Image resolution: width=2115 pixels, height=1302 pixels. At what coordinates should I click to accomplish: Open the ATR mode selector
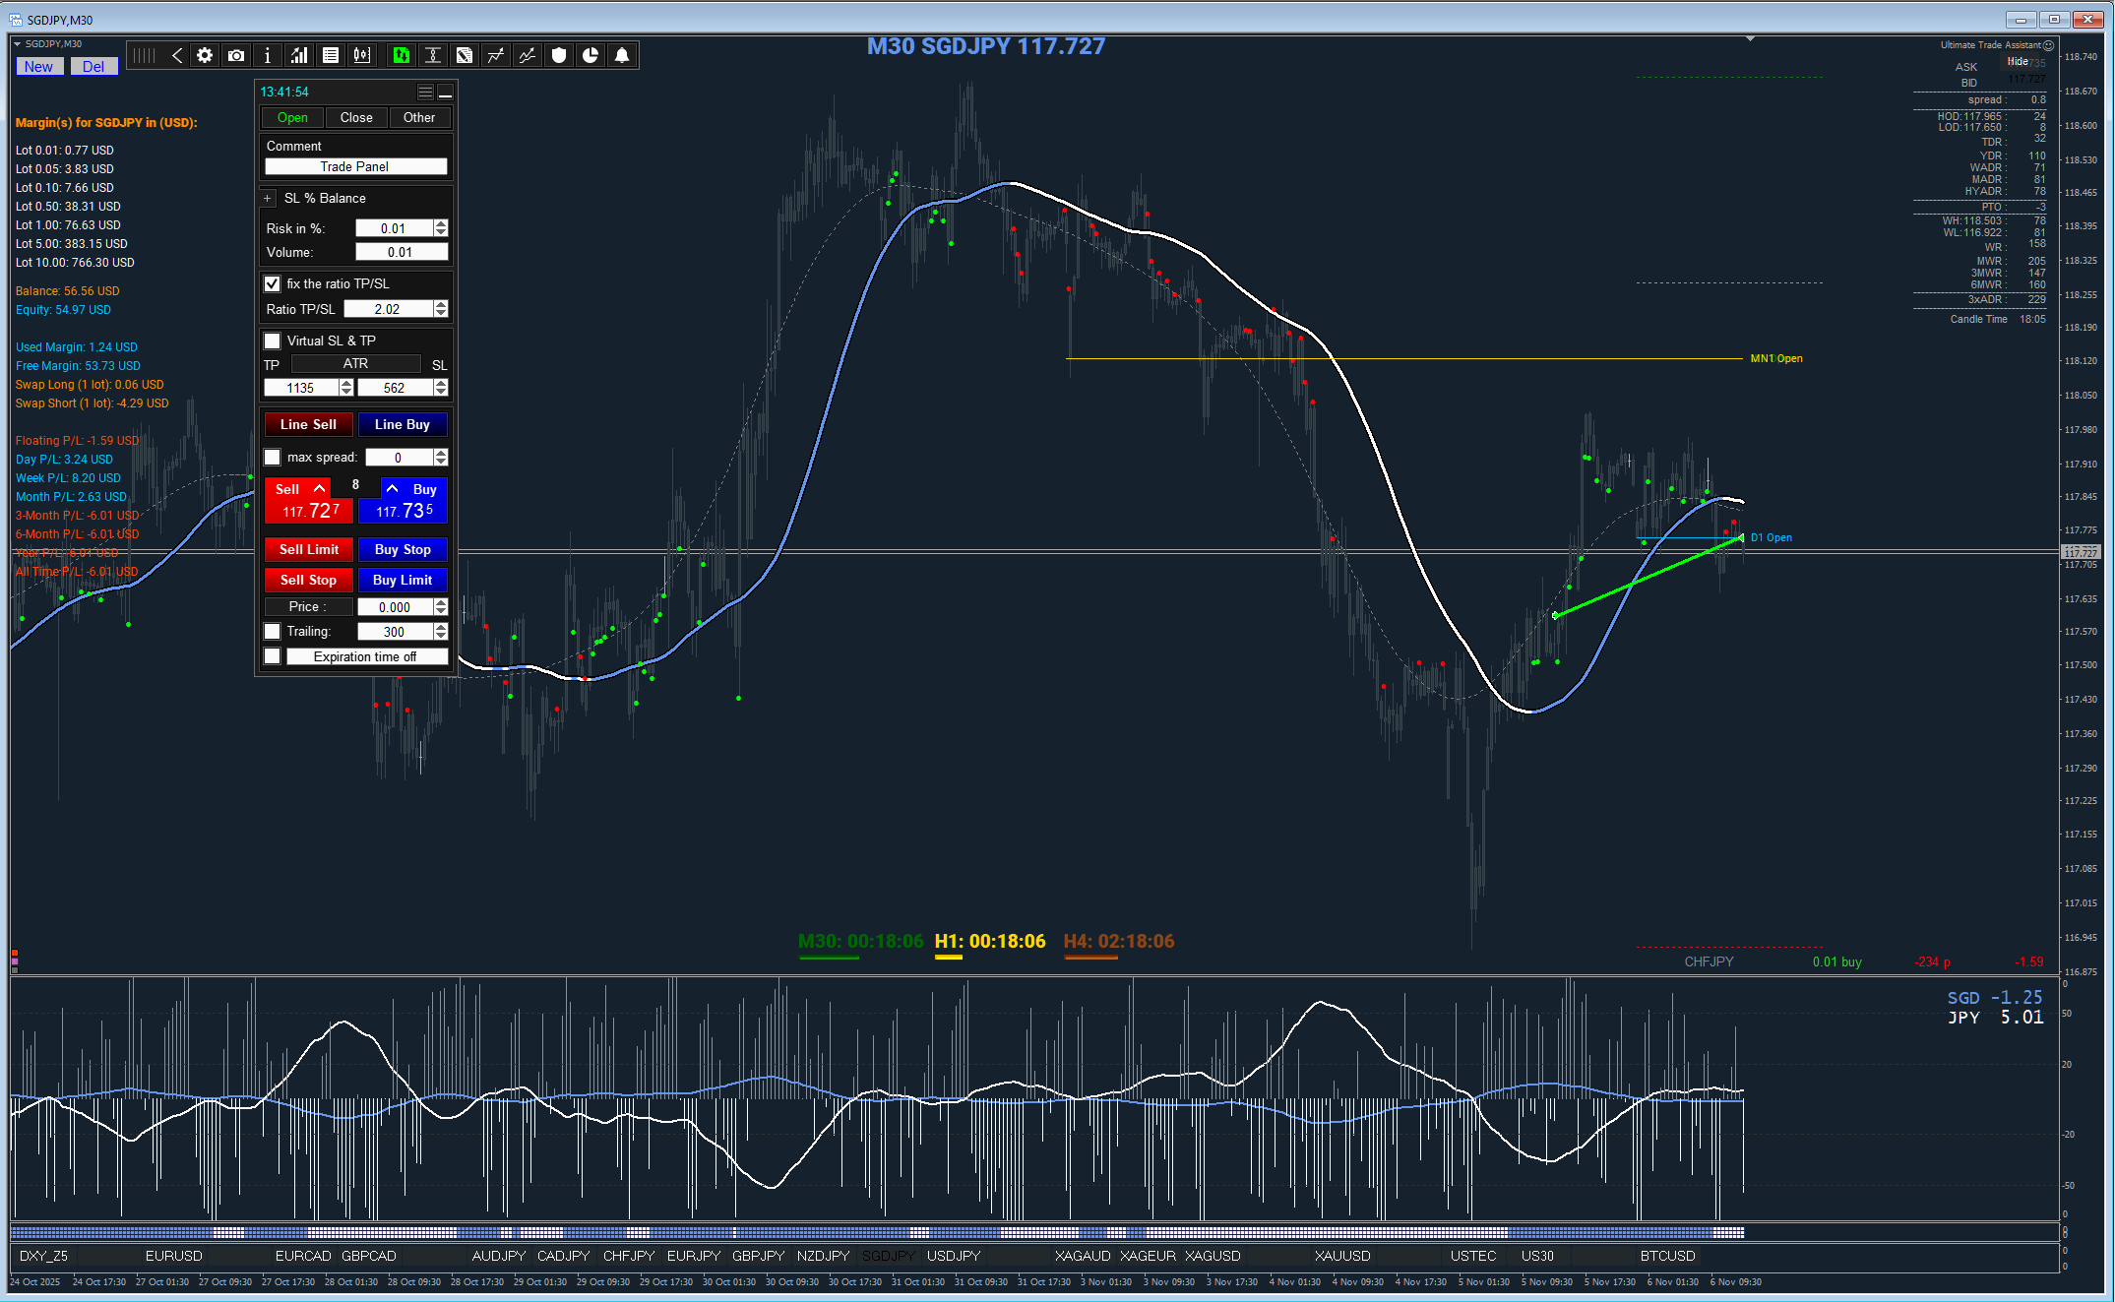tap(355, 364)
